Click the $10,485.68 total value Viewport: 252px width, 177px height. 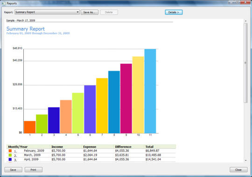[154, 155]
